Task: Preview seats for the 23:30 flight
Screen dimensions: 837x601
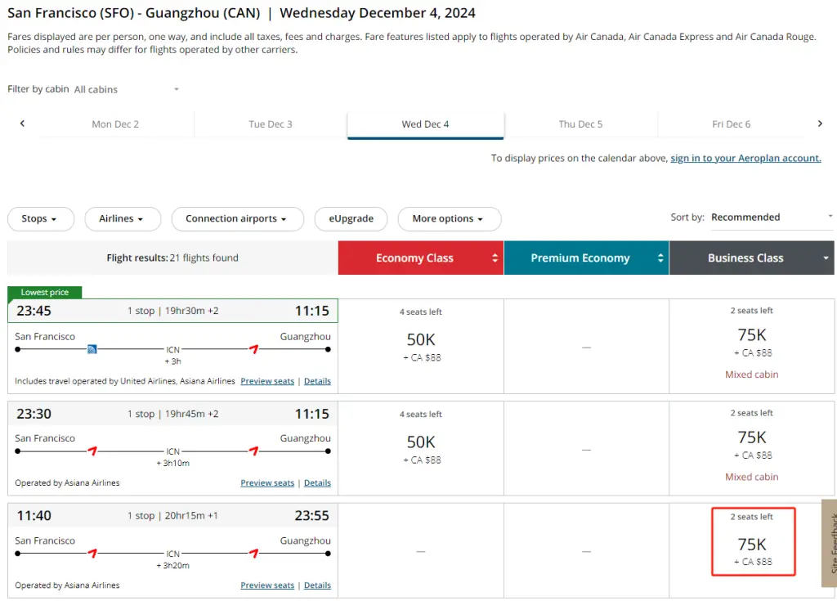Action: pyautogui.click(x=267, y=483)
